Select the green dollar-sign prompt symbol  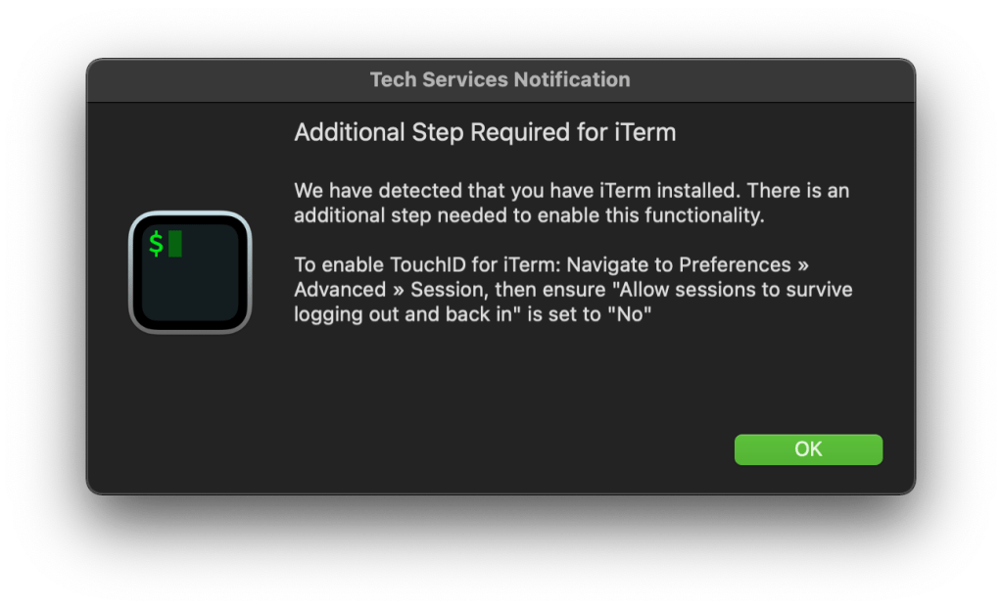tap(156, 242)
